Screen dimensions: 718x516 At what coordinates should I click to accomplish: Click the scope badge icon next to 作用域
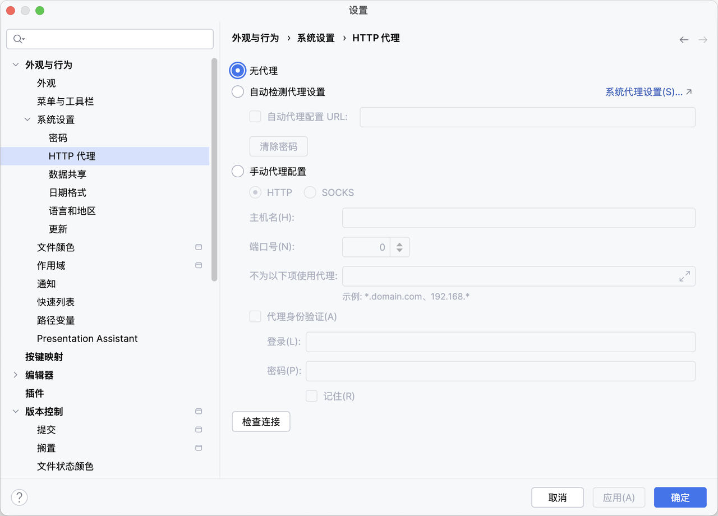coord(198,265)
